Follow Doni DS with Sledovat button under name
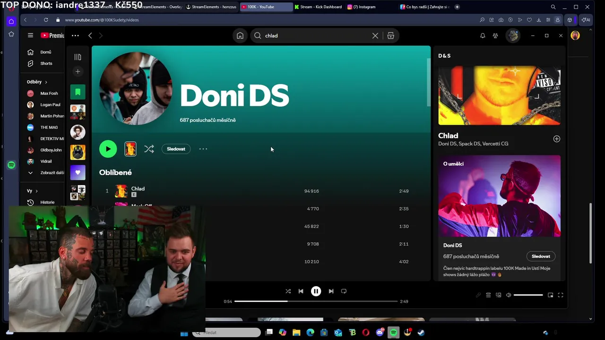Viewport: 605px width, 340px height. click(x=176, y=149)
